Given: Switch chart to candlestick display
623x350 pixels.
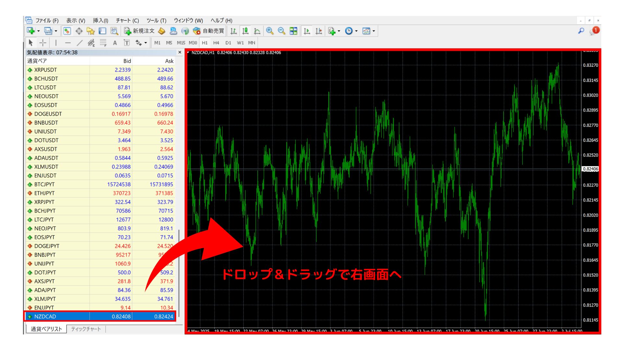Looking at the screenshot, I should pyautogui.click(x=245, y=31).
